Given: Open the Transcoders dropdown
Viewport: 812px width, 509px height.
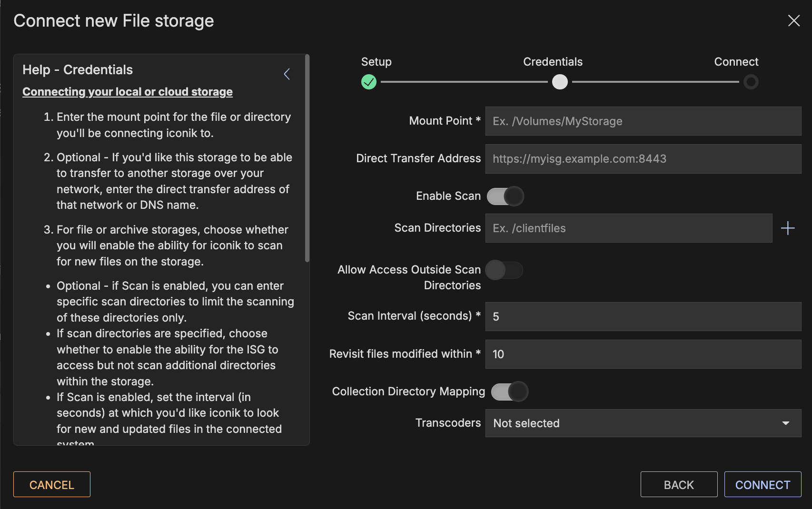Looking at the screenshot, I should (x=633, y=423).
